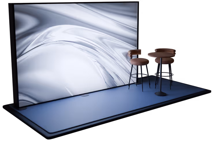Select the blue floor platform
213x143 pixels.
tap(107, 107)
